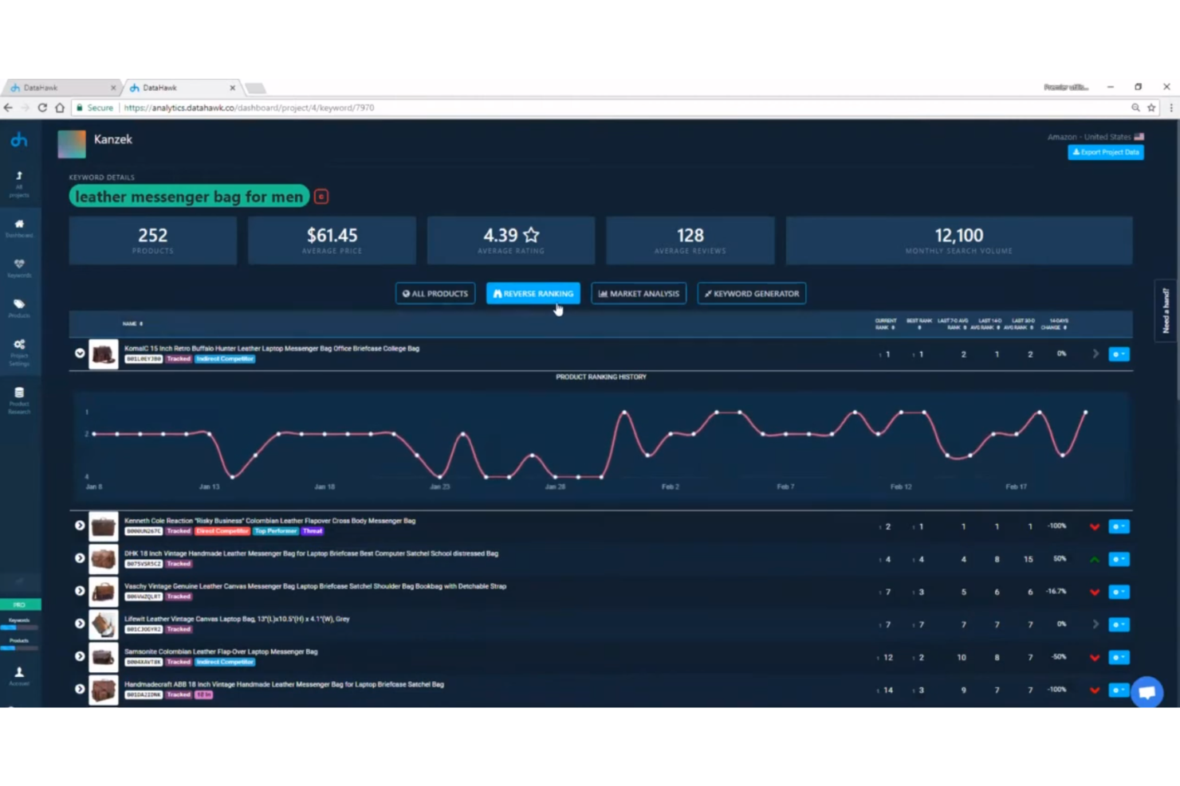
Task: Click the last data point on ranking chart
Action: pyautogui.click(x=1085, y=412)
